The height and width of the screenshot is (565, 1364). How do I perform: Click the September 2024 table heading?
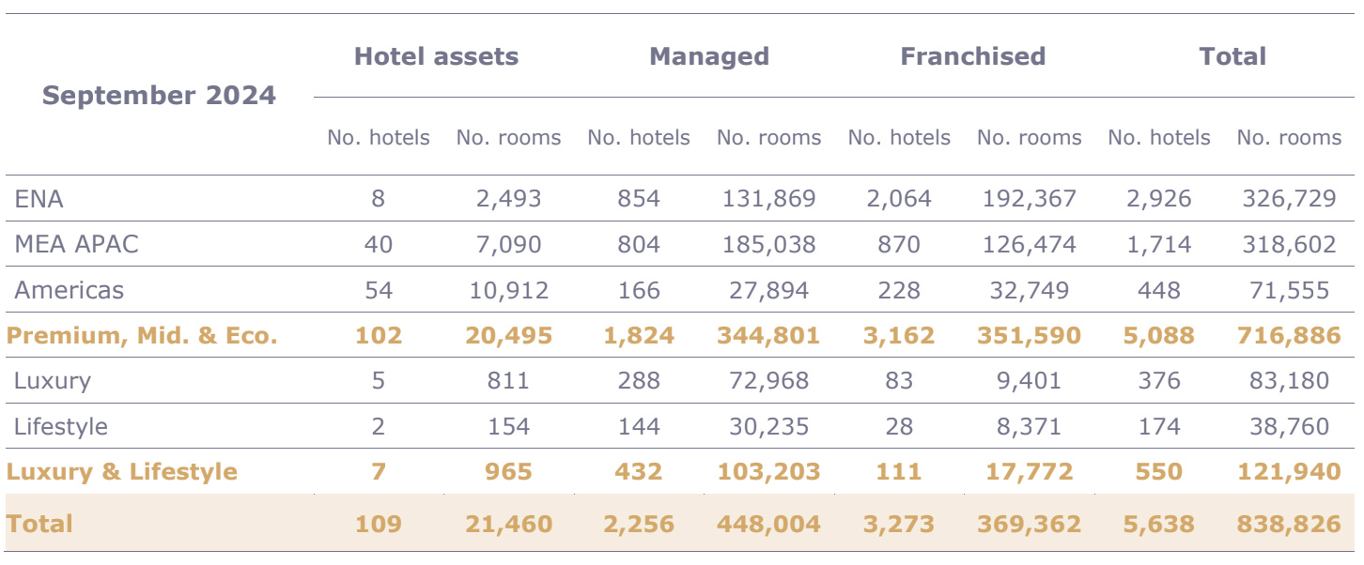(x=159, y=96)
